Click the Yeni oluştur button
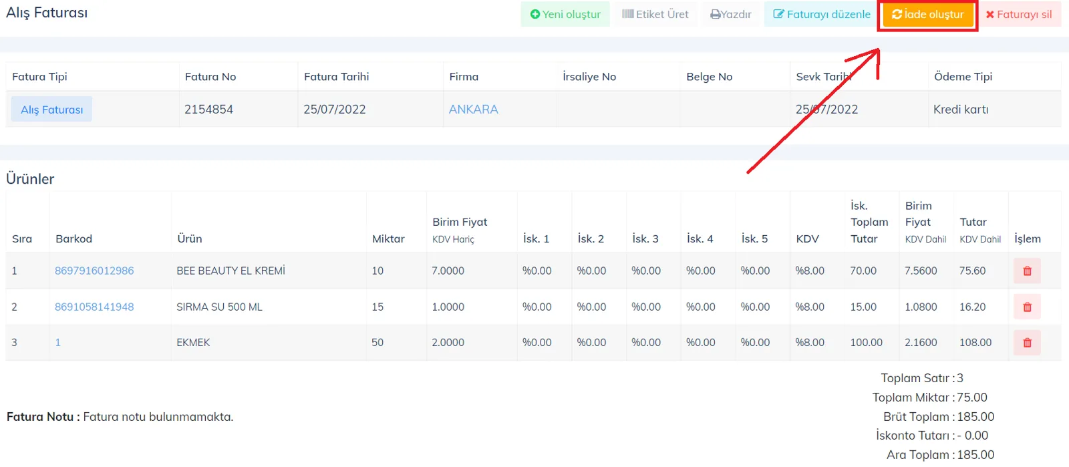The height and width of the screenshot is (467, 1069). (565, 14)
